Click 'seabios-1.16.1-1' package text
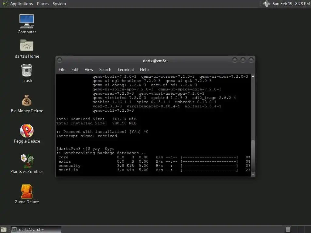 (x=112, y=102)
